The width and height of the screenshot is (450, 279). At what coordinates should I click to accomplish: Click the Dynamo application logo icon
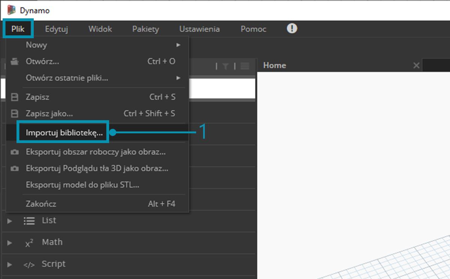coord(12,10)
